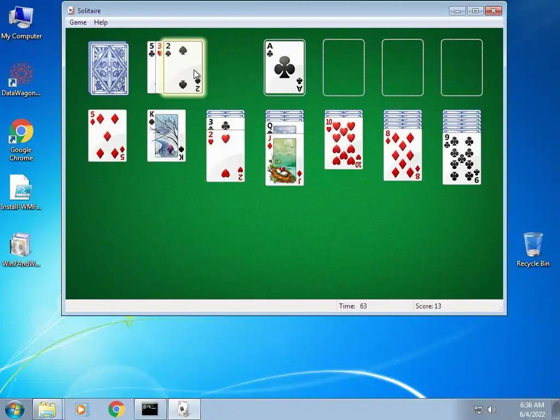Select the jack of diamonds card
The image size is (560, 420).
pyautogui.click(x=284, y=160)
